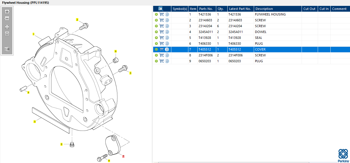The width and height of the screenshot is (350, 163).
Task: Select callout 6 plug label on diagram
Action: [x=62, y=144]
